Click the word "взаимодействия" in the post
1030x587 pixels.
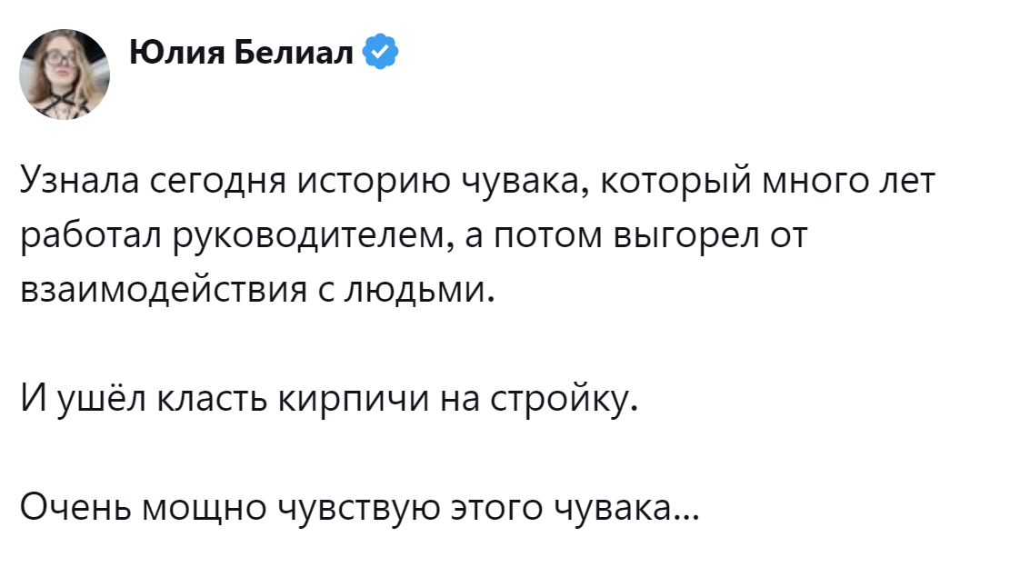[143, 290]
